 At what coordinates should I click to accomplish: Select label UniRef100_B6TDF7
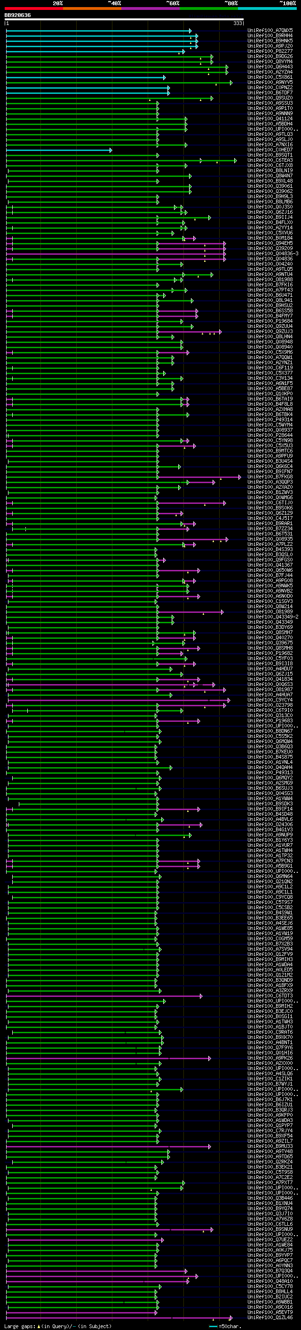pos(270,93)
